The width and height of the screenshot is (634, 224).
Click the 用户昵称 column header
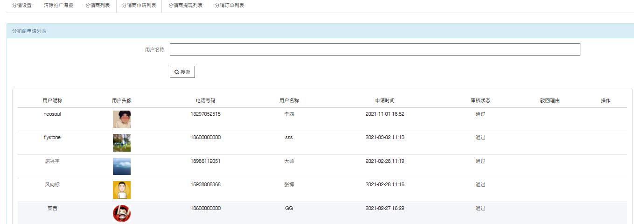click(52, 100)
